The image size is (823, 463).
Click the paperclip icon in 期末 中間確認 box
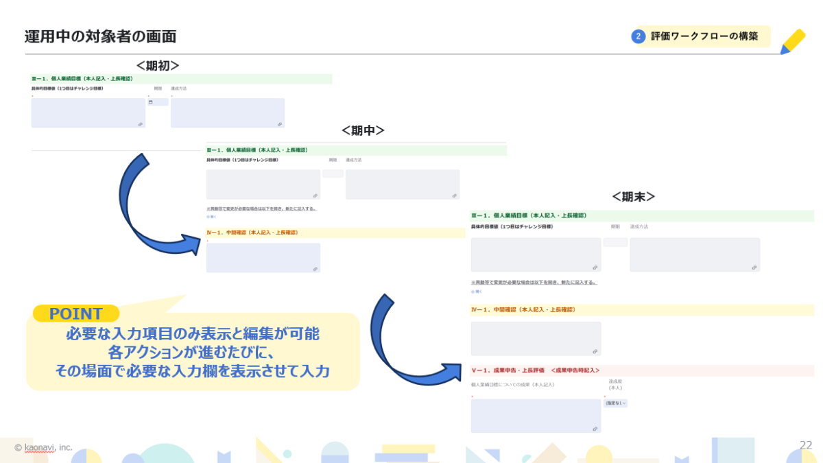pos(595,352)
